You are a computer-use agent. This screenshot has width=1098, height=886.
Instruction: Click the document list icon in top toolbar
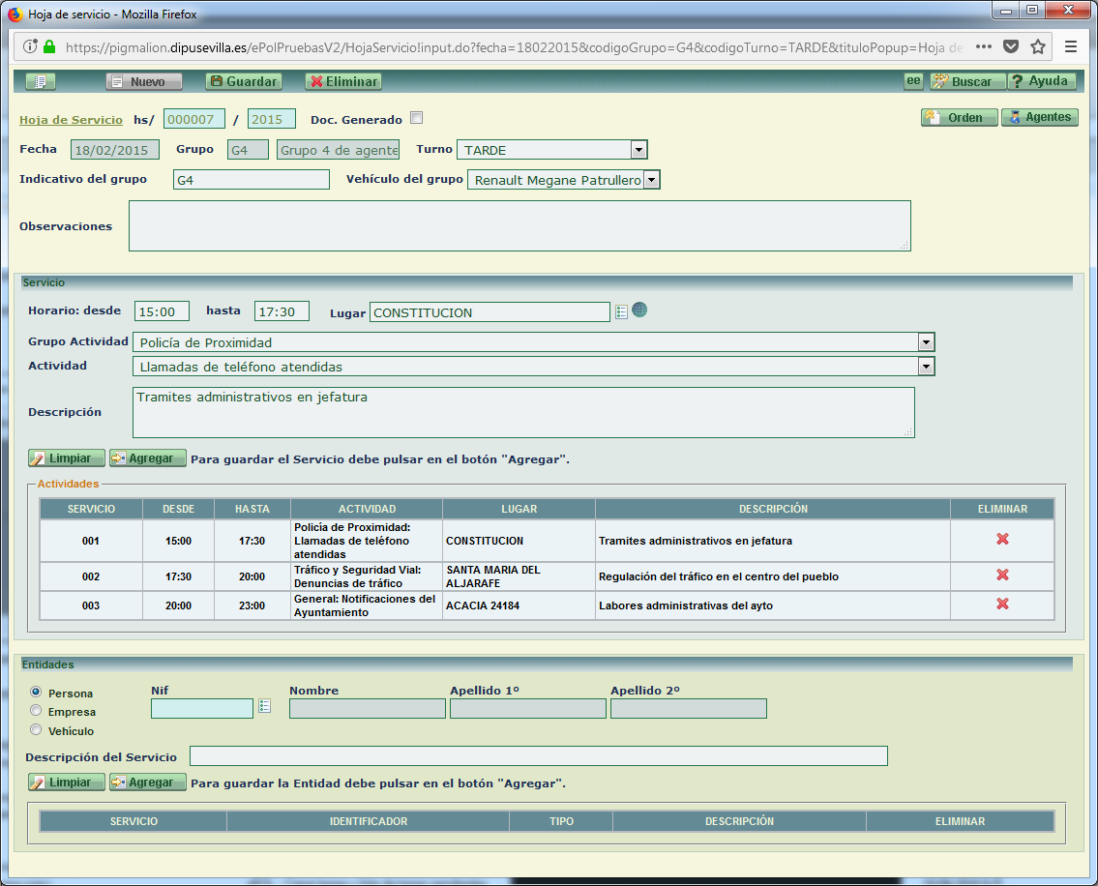[x=41, y=82]
